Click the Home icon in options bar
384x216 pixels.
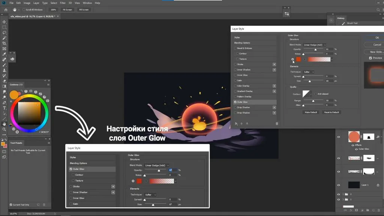click(6, 10)
